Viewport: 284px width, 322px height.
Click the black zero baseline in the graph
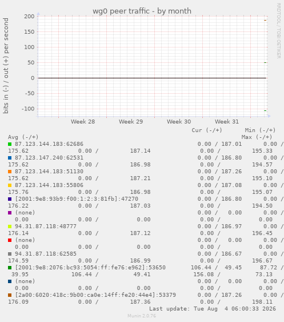pos(152,78)
